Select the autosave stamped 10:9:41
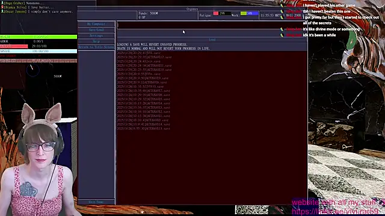This screenshot has height=216, width=385. pyautogui.click(x=143, y=124)
